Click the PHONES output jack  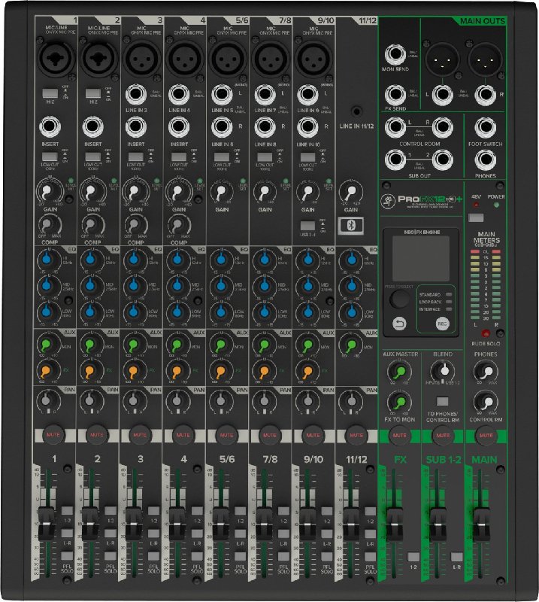pyautogui.click(x=486, y=160)
